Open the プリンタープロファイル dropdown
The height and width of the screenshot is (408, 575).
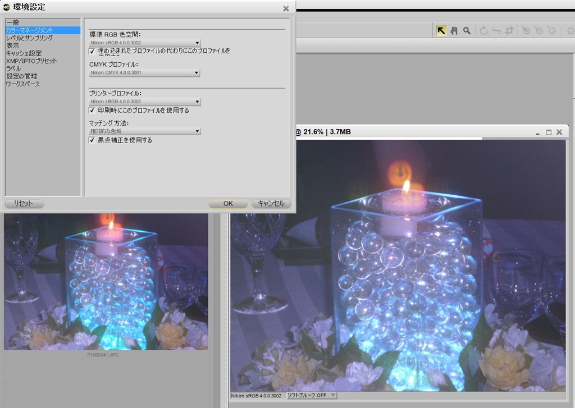[x=144, y=102]
